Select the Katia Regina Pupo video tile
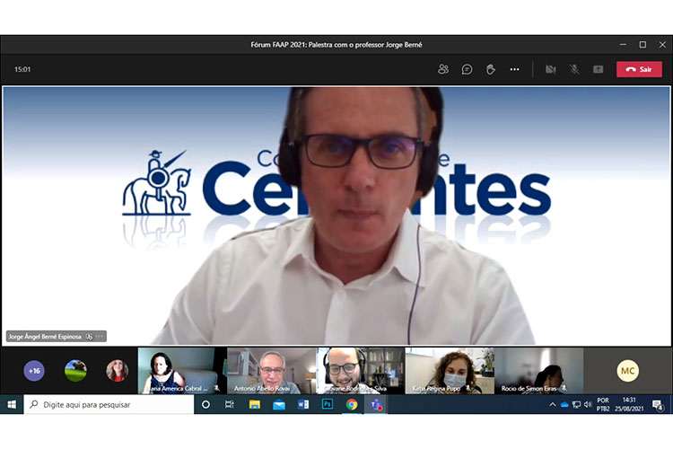 point(450,370)
